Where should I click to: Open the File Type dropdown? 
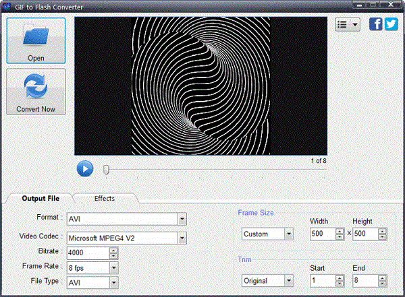pos(113,283)
